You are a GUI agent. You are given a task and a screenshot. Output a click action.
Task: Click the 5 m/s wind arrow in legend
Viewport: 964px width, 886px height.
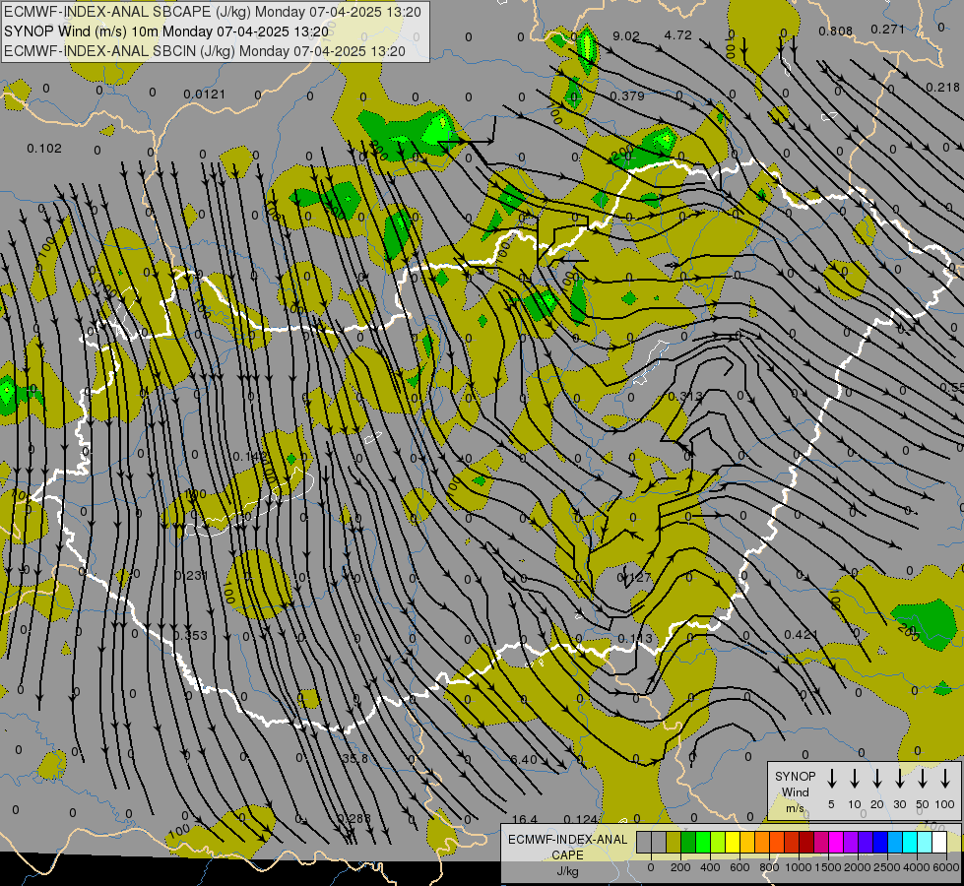click(831, 779)
